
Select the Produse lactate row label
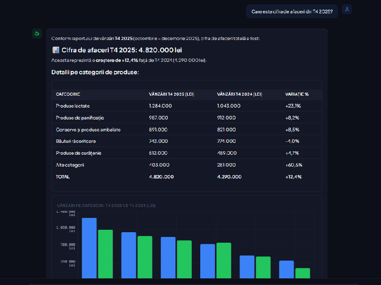72,106
